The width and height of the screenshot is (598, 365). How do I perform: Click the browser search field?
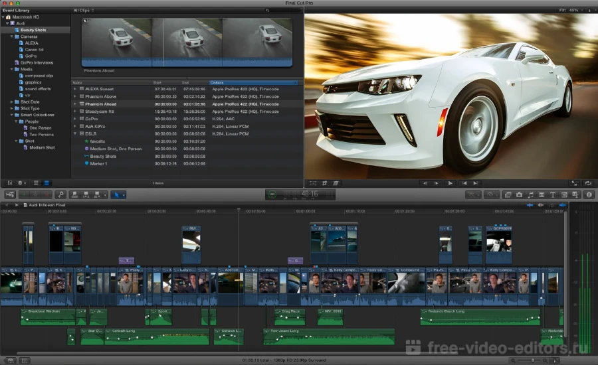282,11
